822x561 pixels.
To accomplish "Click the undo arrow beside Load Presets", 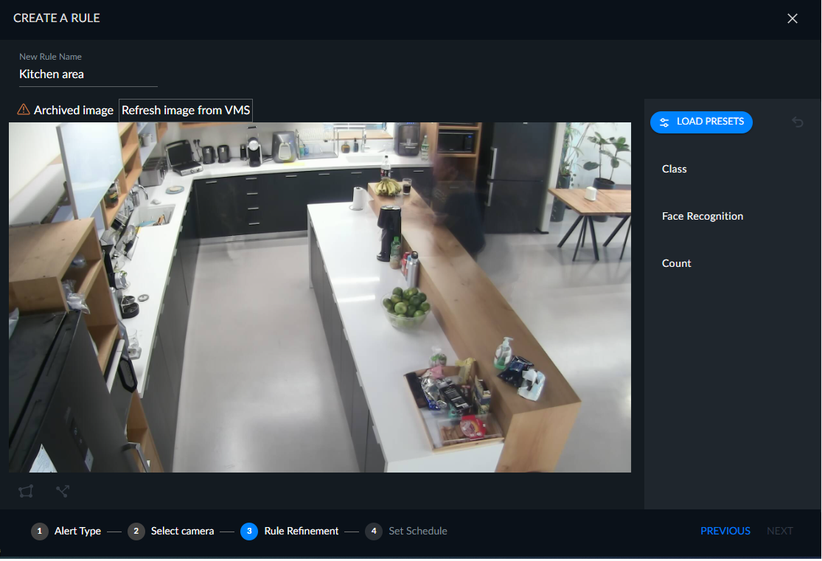I will tap(798, 122).
